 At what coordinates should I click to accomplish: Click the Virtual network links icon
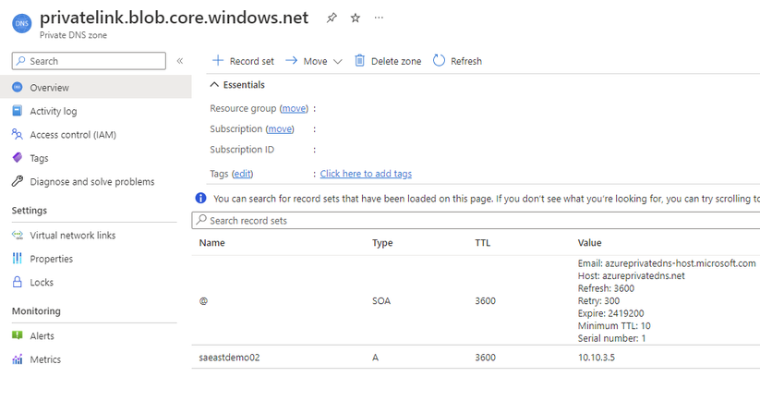pyautogui.click(x=17, y=236)
